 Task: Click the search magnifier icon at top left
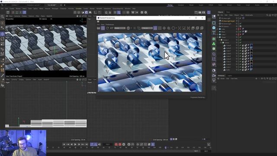pos(2,16)
